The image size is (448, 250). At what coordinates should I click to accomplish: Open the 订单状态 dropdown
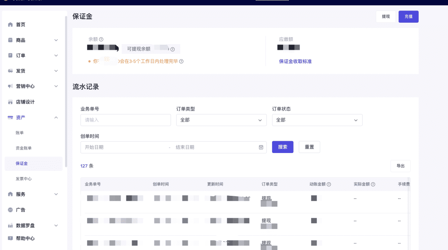pyautogui.click(x=317, y=120)
